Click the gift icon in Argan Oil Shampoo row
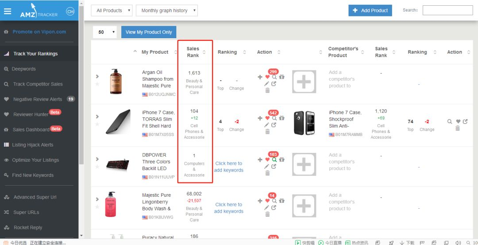 pos(281,77)
